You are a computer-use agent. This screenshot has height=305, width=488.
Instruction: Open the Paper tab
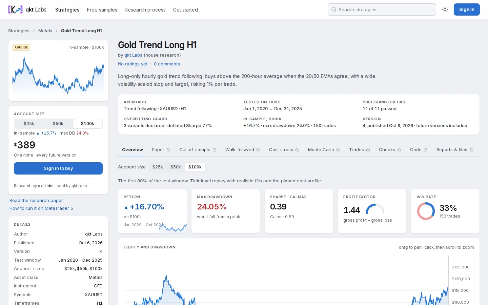161,149
